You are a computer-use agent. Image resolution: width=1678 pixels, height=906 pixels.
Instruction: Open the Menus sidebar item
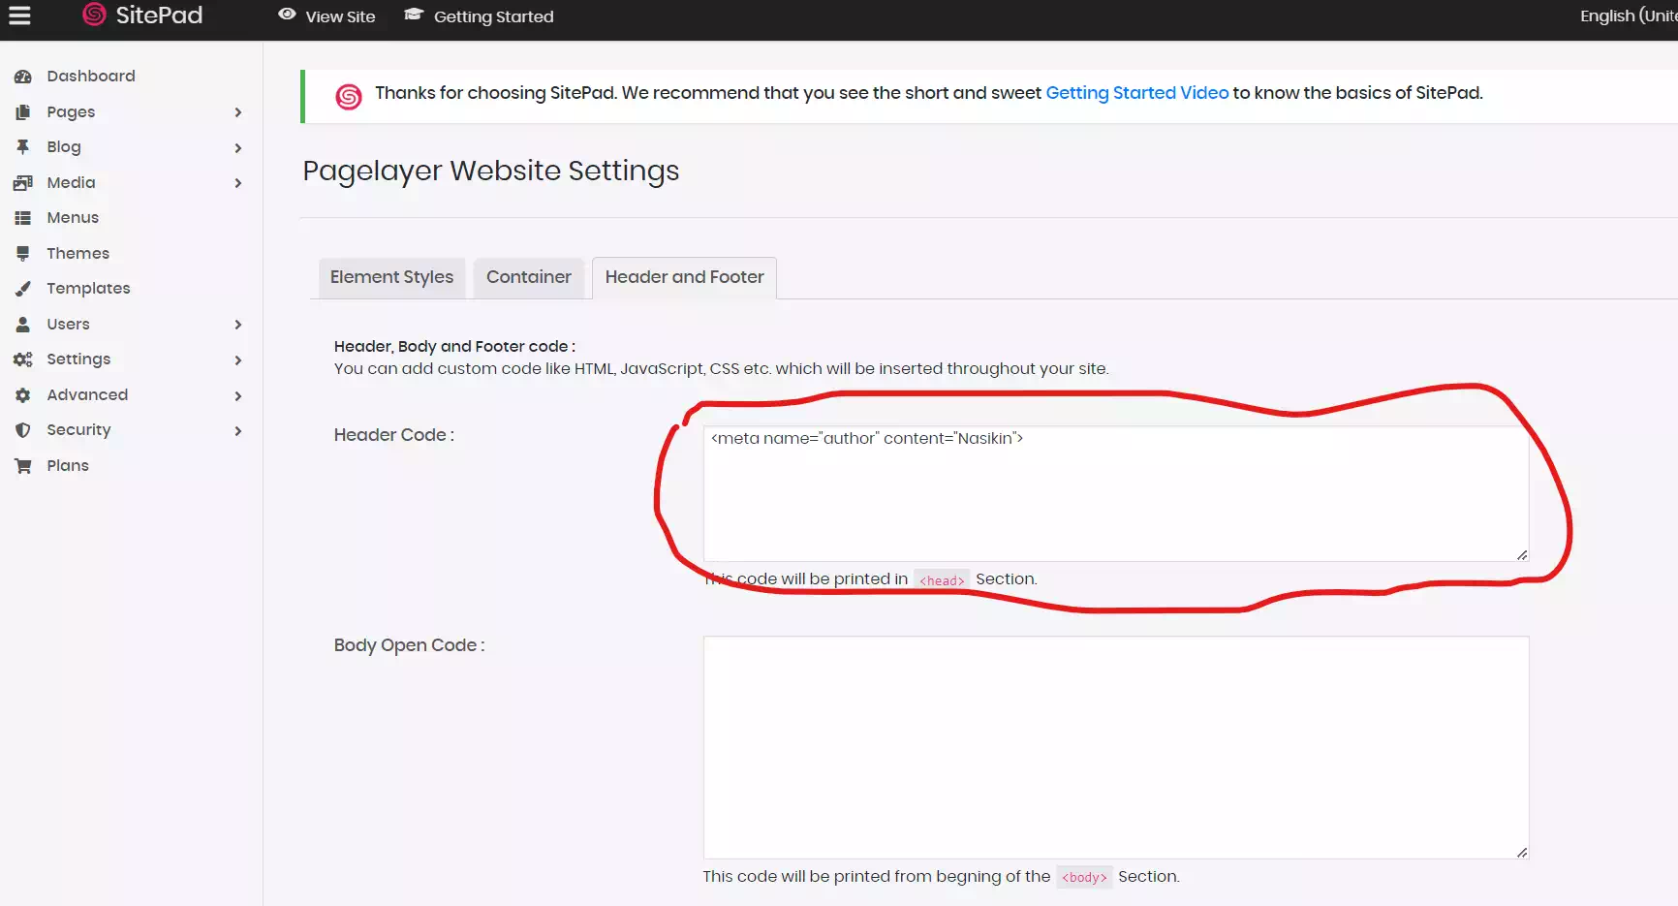click(x=73, y=218)
